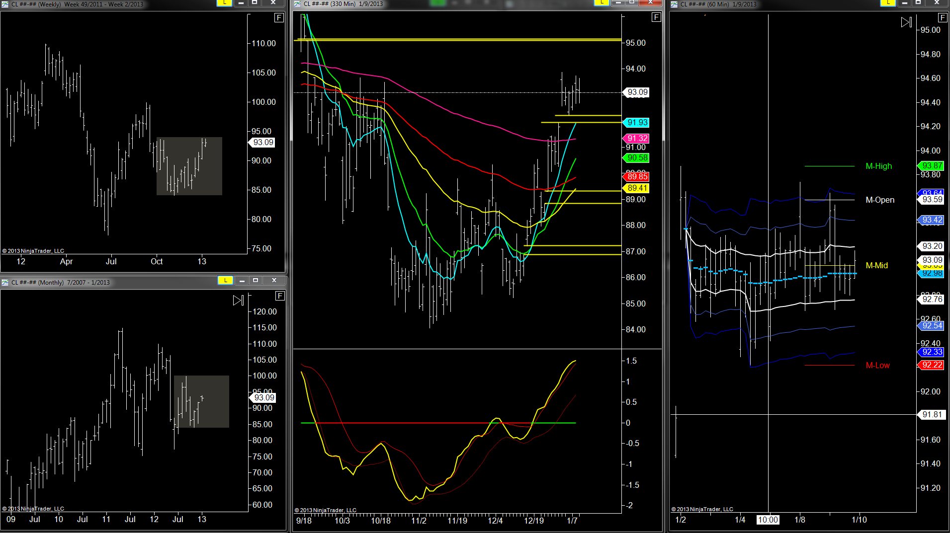Click the cyan 92.98 price marker
Viewport: 950px width, 533px height.
[x=931, y=273]
